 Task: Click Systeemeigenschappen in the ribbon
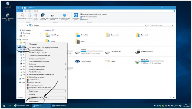[89, 17]
